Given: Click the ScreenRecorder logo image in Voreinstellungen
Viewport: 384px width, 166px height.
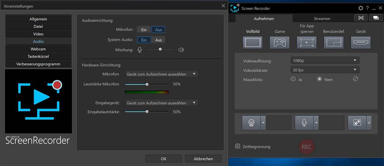Looking at the screenshot, I should [x=38, y=101].
